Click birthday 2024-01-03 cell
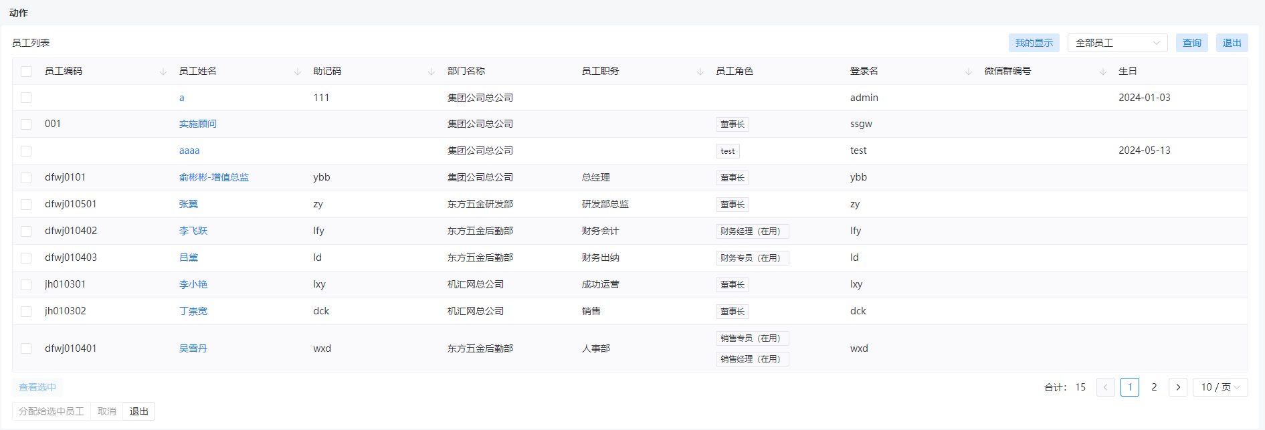This screenshot has width=1265, height=430. (x=1145, y=98)
